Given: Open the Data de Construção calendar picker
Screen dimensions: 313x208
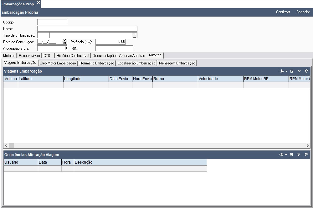Looking at the screenshot, I should [x=64, y=43].
